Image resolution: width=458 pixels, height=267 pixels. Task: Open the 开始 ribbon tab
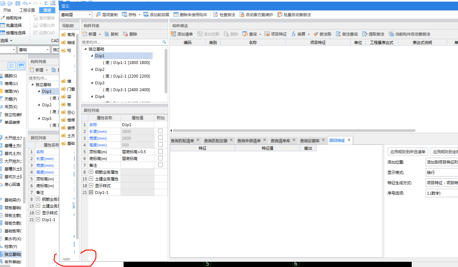(x=7, y=10)
